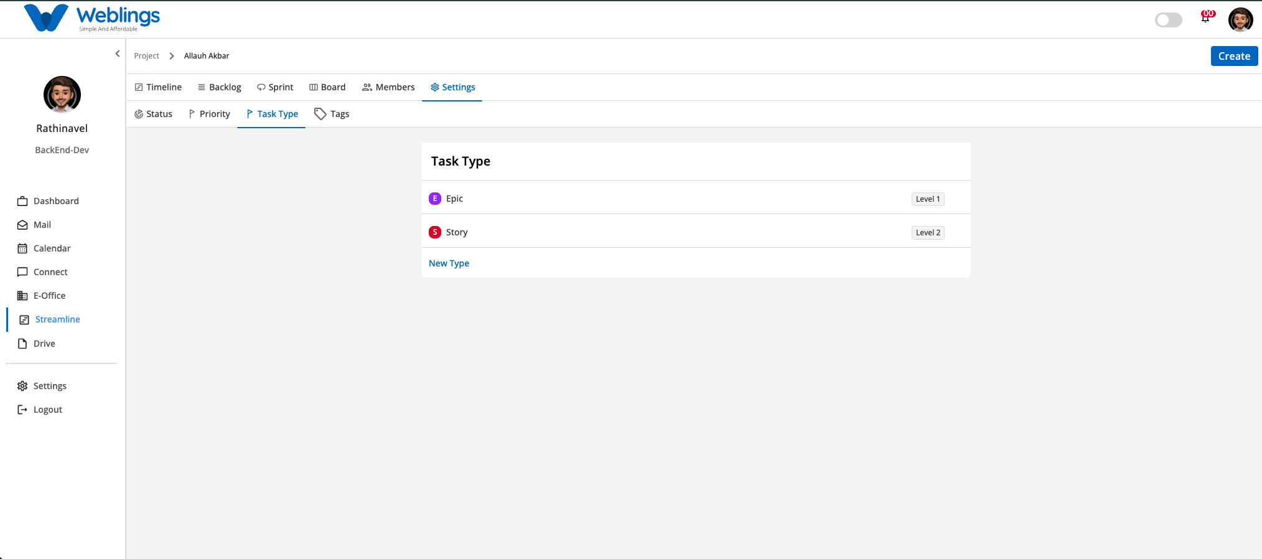Click the Level 2 badge

928,233
